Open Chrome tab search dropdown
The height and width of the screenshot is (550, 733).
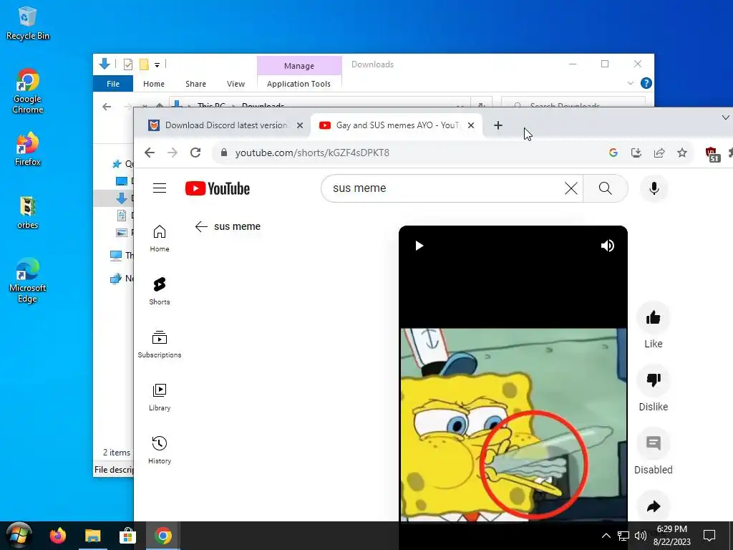click(726, 117)
